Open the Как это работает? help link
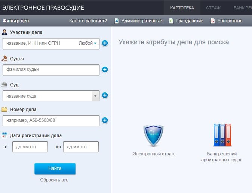252x193 pixels. click(x=88, y=21)
